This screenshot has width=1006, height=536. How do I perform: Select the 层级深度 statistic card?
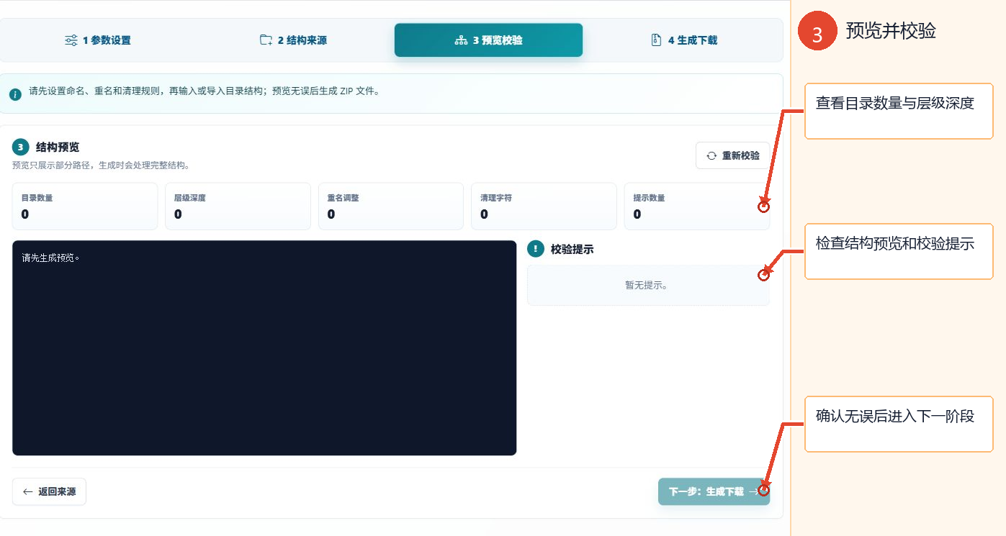click(238, 206)
